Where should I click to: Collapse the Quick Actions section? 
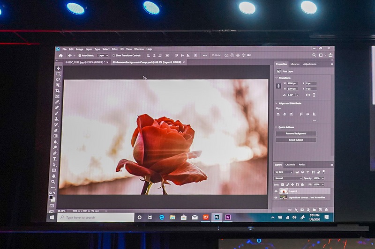point(276,127)
